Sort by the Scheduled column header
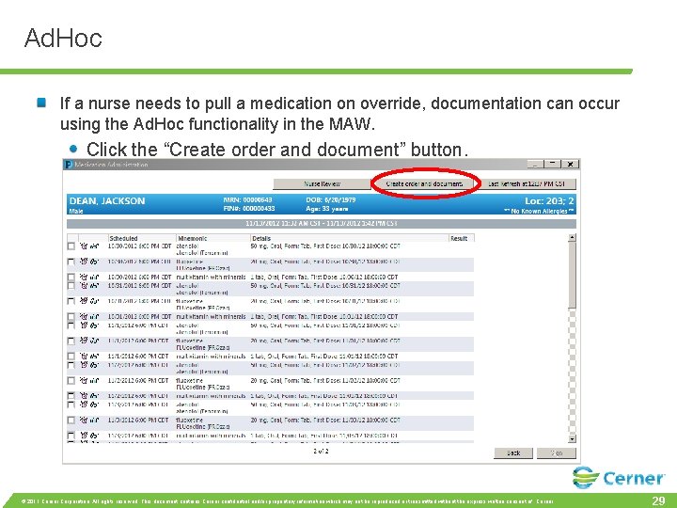This screenshot has width=677, height=508. [x=142, y=238]
